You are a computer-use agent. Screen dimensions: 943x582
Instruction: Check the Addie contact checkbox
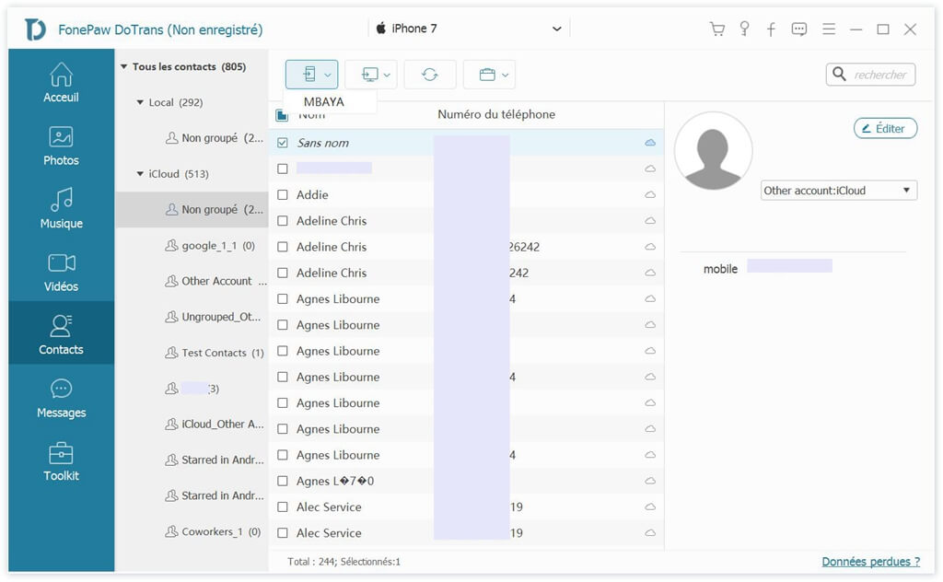coord(282,195)
